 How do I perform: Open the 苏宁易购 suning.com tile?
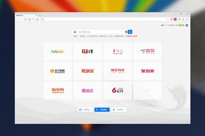[57, 71]
